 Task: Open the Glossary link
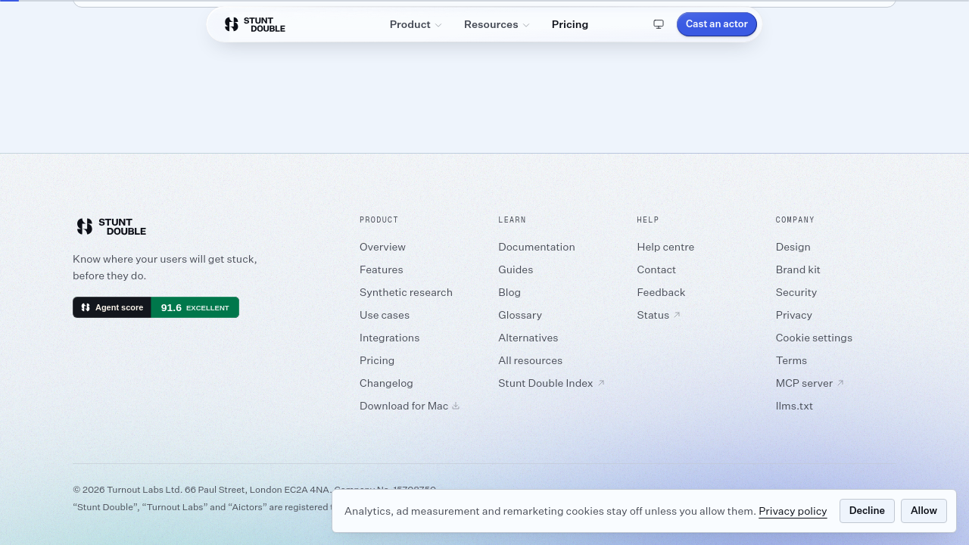(x=520, y=315)
